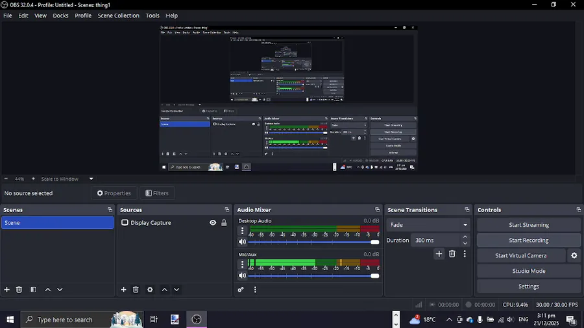Open Fade transition dropdown
Screen dimensions: 584x328
[x=428, y=225]
